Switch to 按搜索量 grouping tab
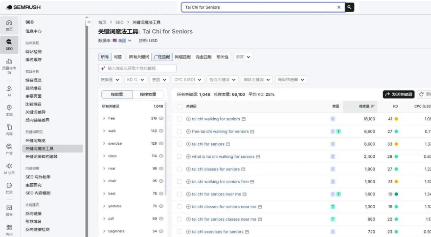The image size is (431, 237). (x=148, y=94)
